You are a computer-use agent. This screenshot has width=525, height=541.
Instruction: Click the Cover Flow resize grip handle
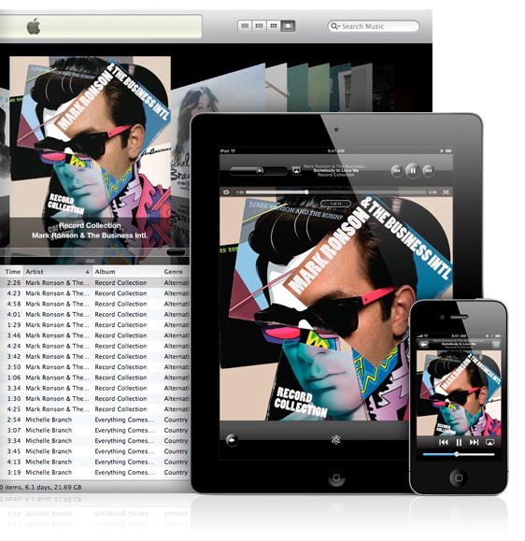coord(91,261)
